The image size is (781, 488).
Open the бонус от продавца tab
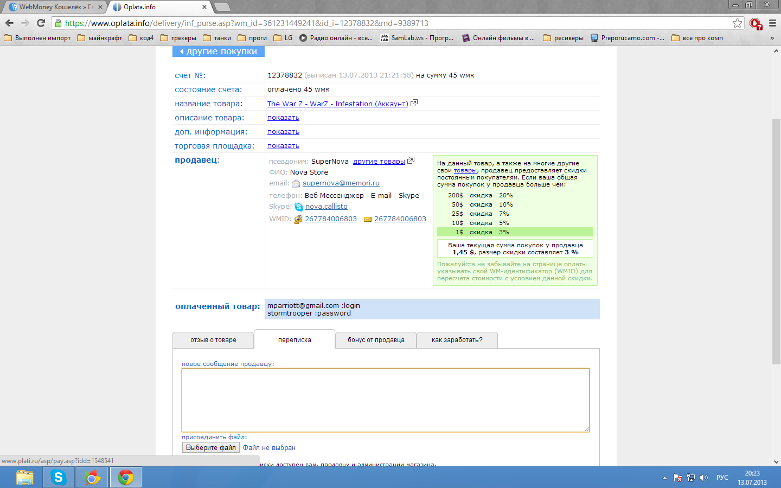376,340
